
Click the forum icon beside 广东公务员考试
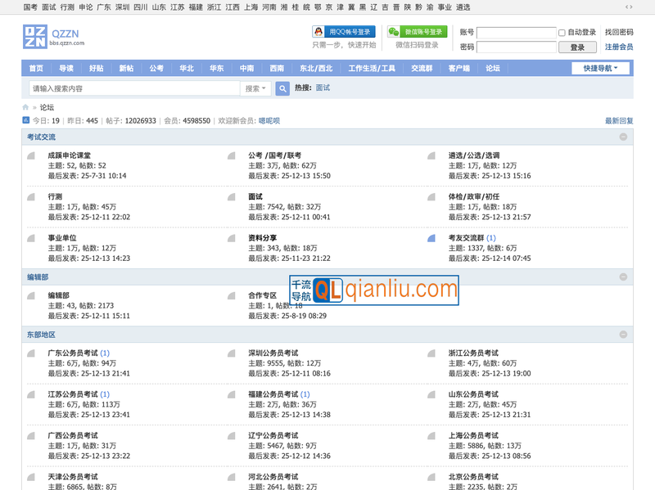(31, 353)
